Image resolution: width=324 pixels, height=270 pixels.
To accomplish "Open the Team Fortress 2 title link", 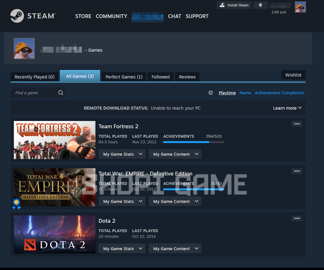I will tap(118, 126).
